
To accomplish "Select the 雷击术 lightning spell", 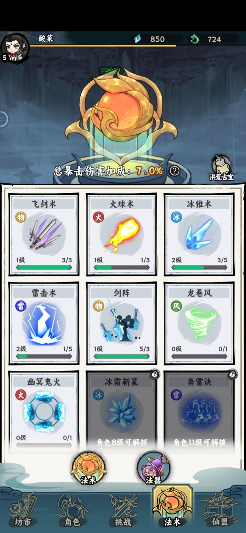I will pyautogui.click(x=44, y=323).
